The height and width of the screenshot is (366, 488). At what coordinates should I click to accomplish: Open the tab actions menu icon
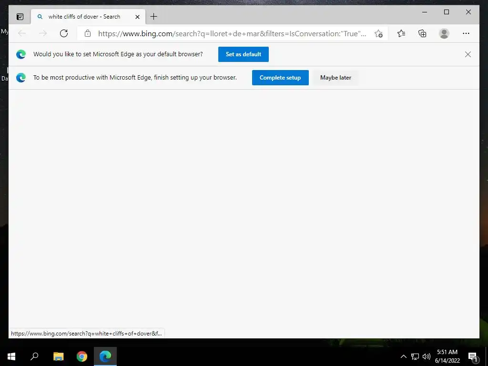(20, 17)
